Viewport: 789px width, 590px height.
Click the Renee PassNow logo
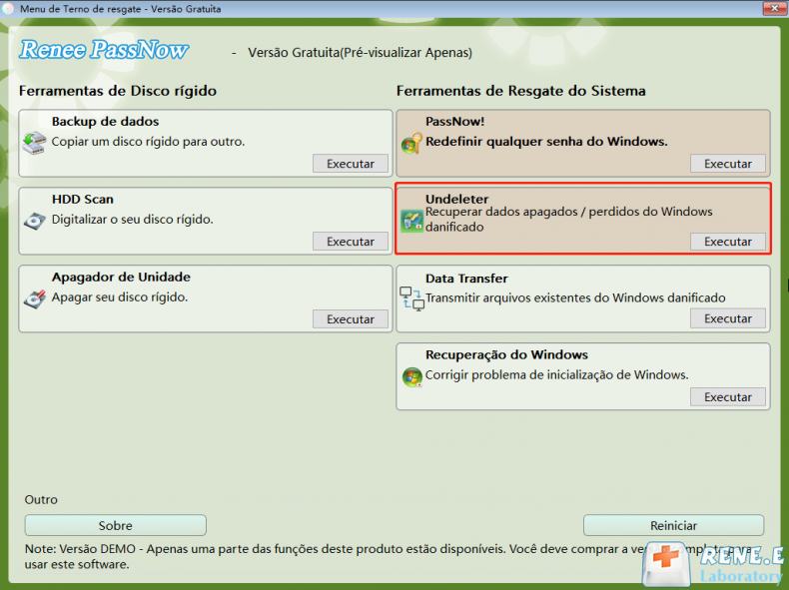coord(104,50)
